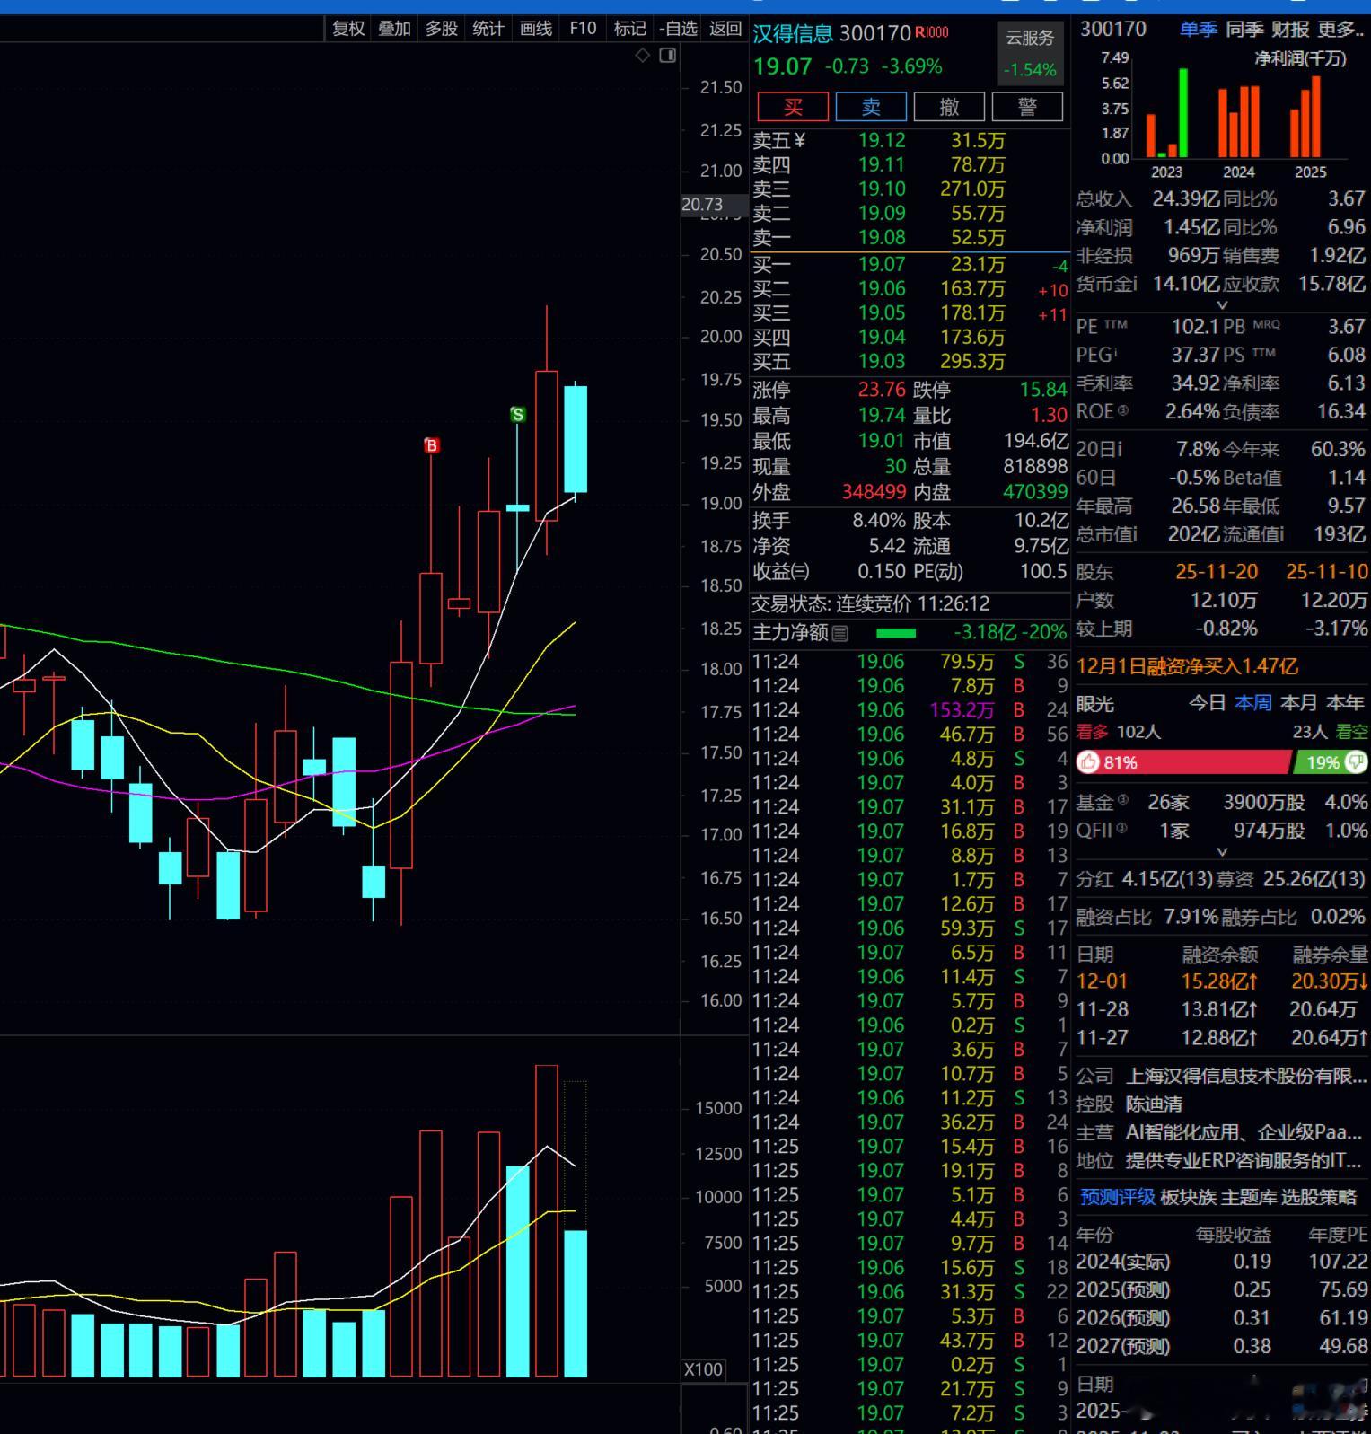Remove stock via -自选 button
The image size is (1371, 1434).
click(x=678, y=29)
